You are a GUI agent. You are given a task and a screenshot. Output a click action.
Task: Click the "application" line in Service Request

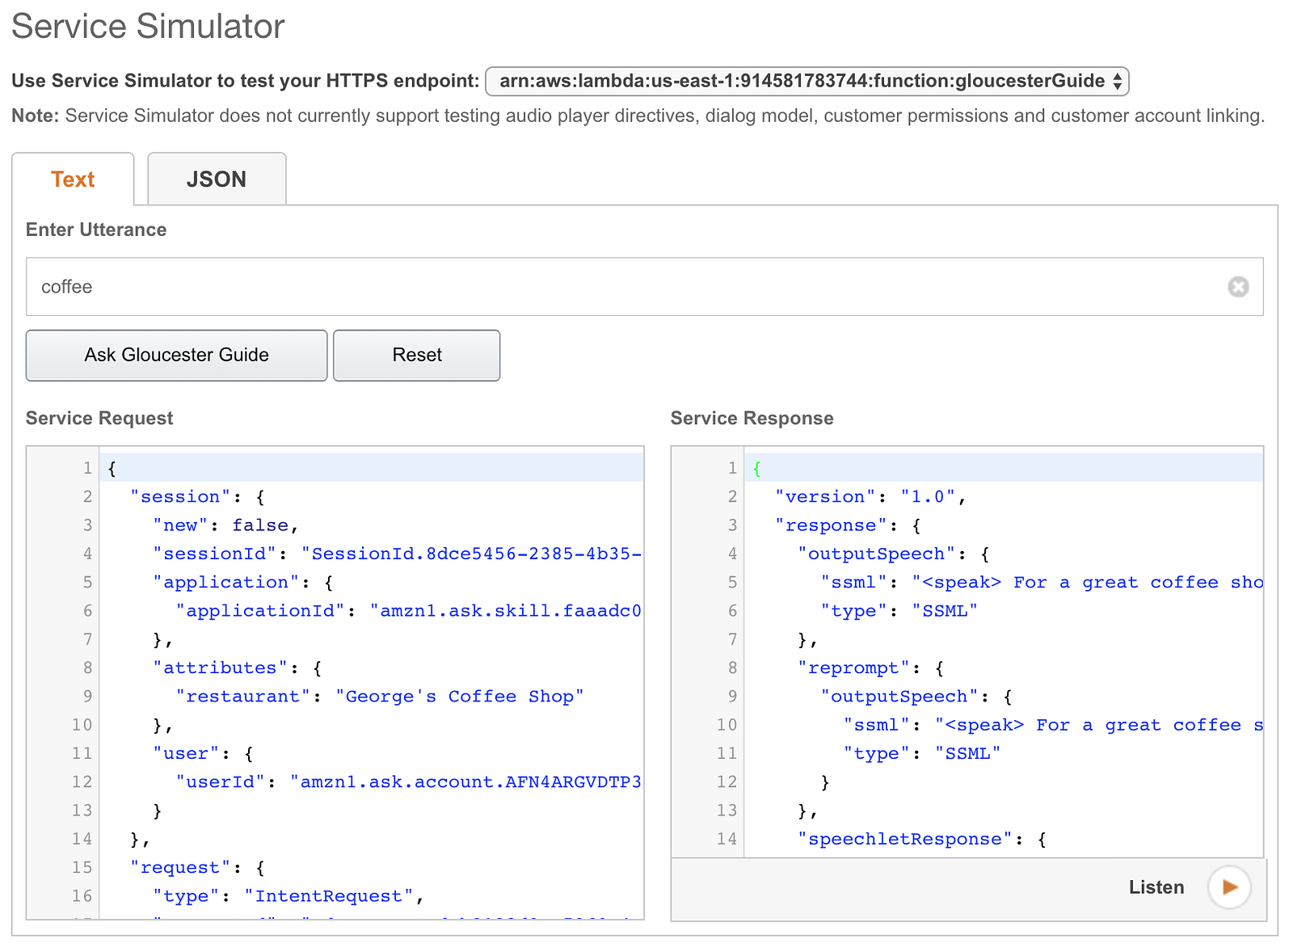point(243,583)
